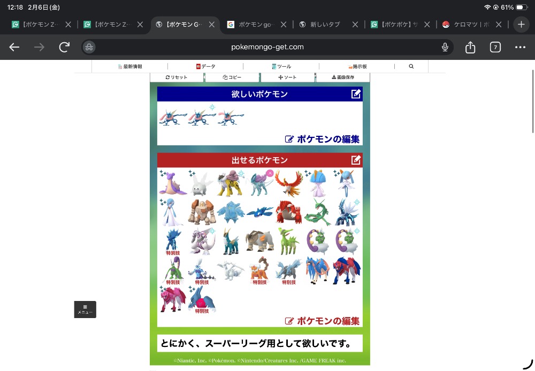Select the Ho-Oh thumbnail in 出せるポケモン
This screenshot has height=371, width=535.
[x=289, y=183]
